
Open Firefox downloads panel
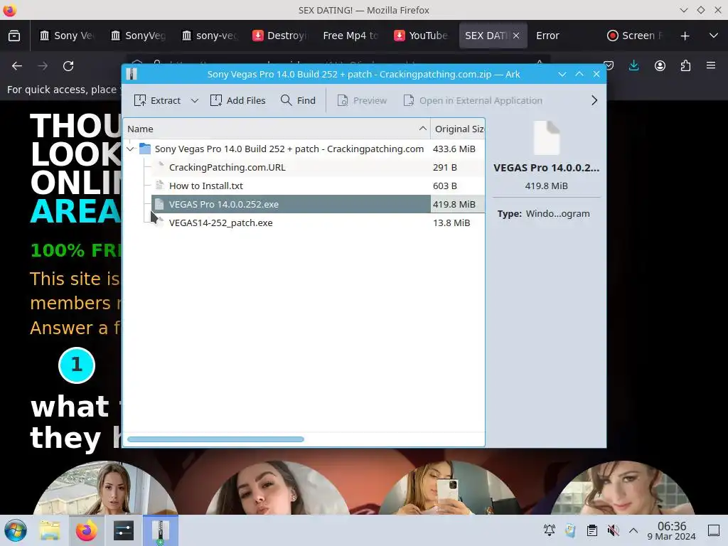point(633,65)
